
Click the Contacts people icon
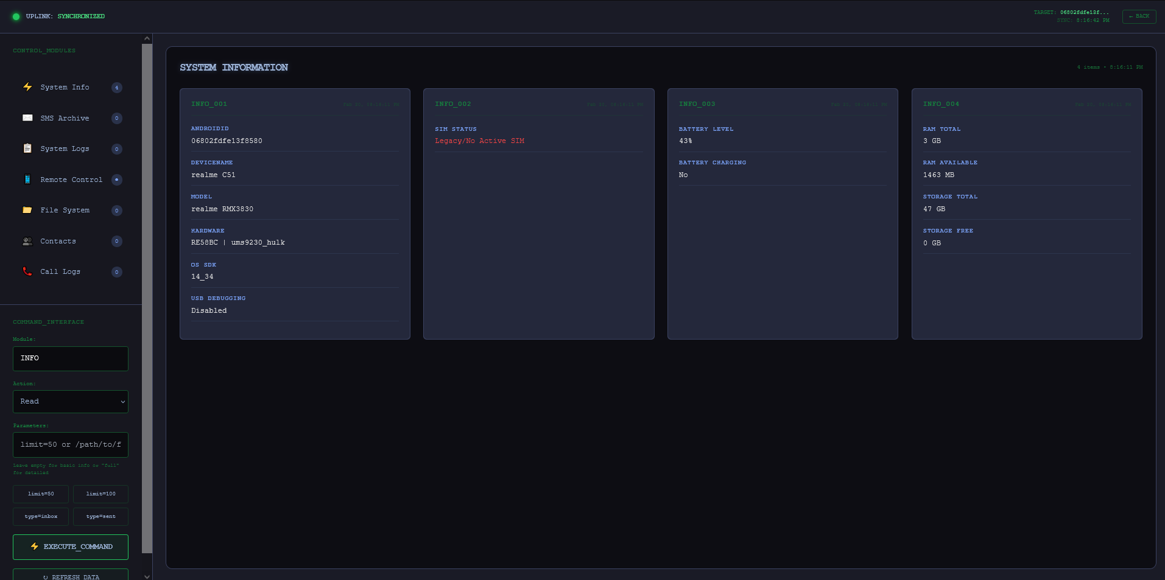[27, 241]
